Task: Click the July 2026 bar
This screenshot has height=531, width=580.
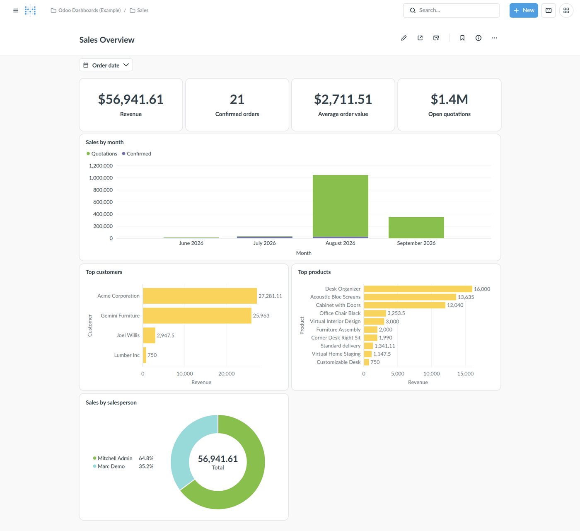Action: pos(265,237)
